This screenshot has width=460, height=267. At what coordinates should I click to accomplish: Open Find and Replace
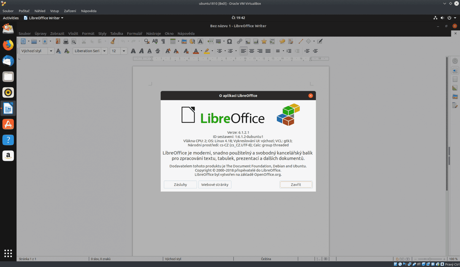(x=146, y=41)
